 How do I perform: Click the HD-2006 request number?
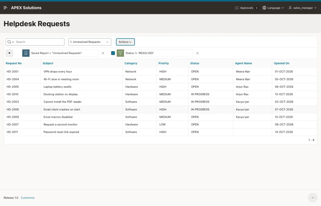tap(13, 110)
